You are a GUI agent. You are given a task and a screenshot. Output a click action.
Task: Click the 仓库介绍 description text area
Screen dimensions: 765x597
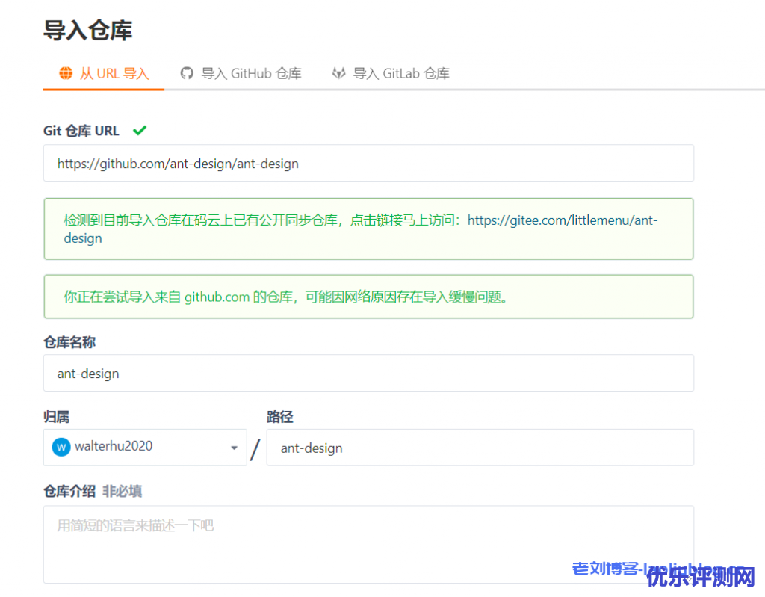368,544
